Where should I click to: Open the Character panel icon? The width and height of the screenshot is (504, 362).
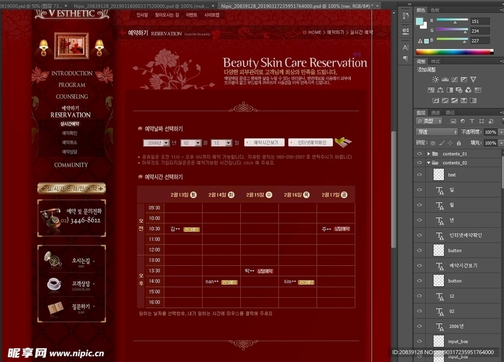[406, 48]
